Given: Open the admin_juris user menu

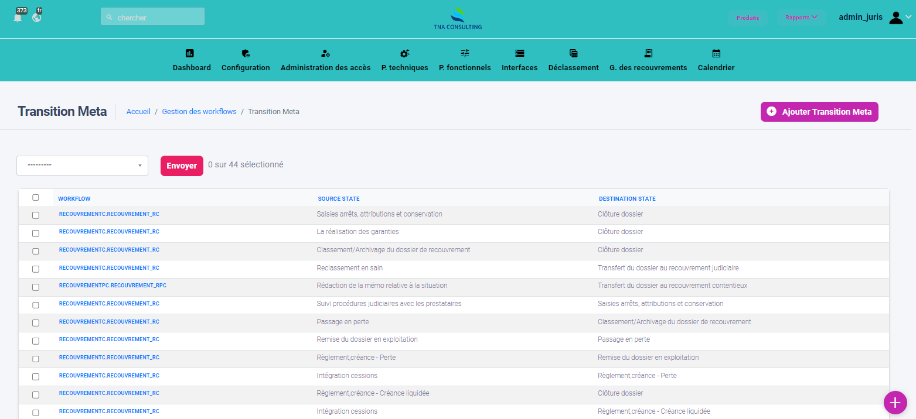Looking at the screenshot, I should (874, 18).
